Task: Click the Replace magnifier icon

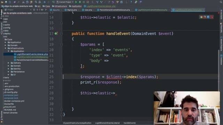Action: [x=40, y=2]
